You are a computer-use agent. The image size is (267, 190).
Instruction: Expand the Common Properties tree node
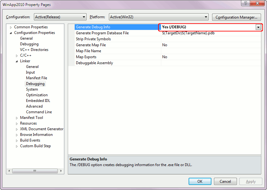(x=10, y=27)
